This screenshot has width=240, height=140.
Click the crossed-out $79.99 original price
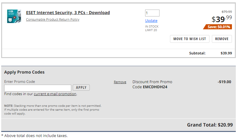click(x=227, y=12)
